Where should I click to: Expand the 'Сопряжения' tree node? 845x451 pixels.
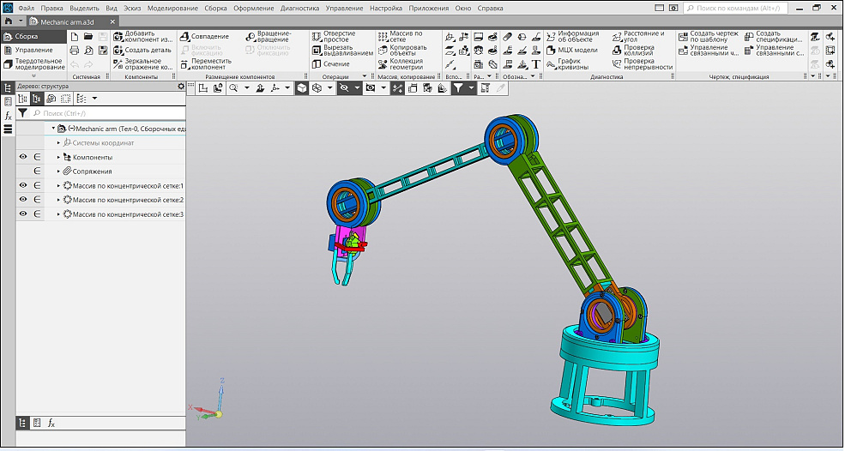pyautogui.click(x=58, y=171)
